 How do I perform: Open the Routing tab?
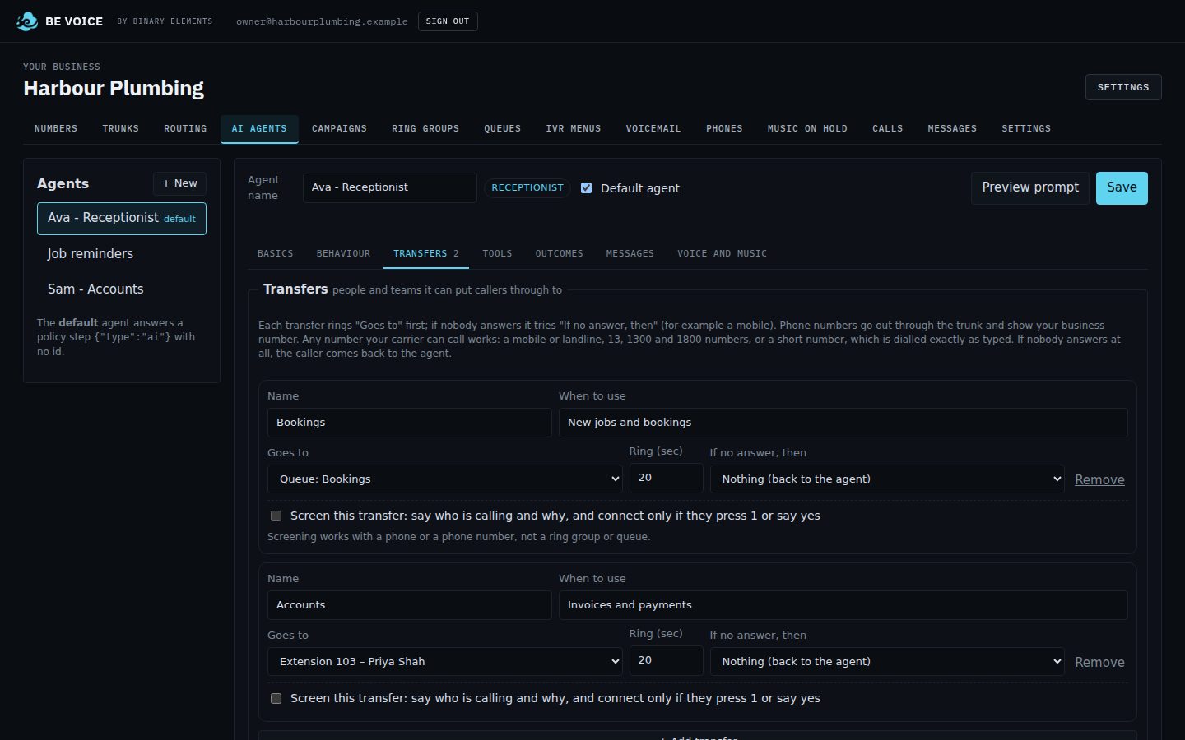coord(185,129)
